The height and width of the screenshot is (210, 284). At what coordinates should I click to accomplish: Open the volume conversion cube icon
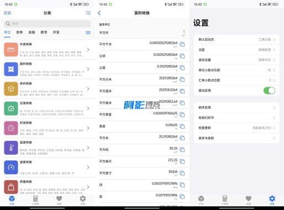pos(11,89)
